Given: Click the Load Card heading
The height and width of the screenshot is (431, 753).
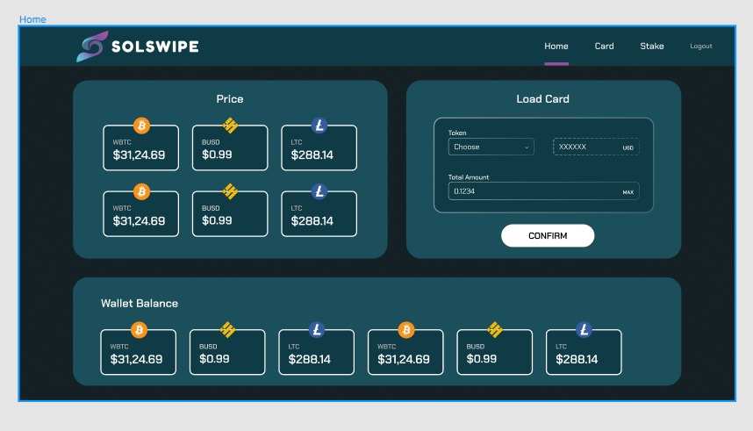Looking at the screenshot, I should (542, 99).
